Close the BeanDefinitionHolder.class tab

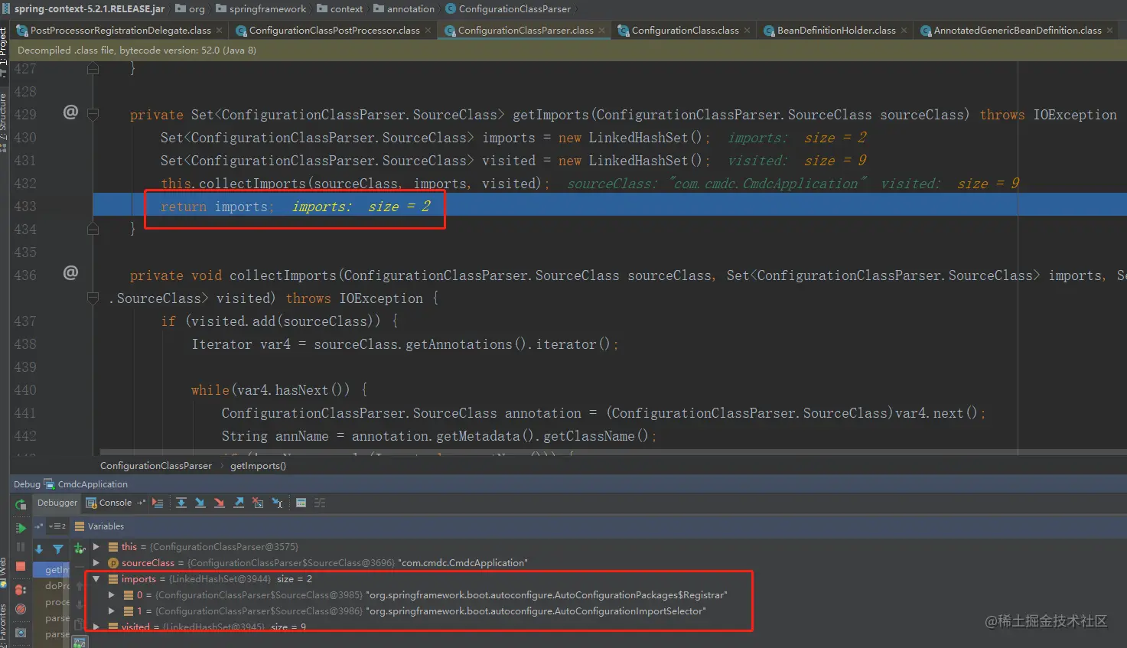[904, 31]
